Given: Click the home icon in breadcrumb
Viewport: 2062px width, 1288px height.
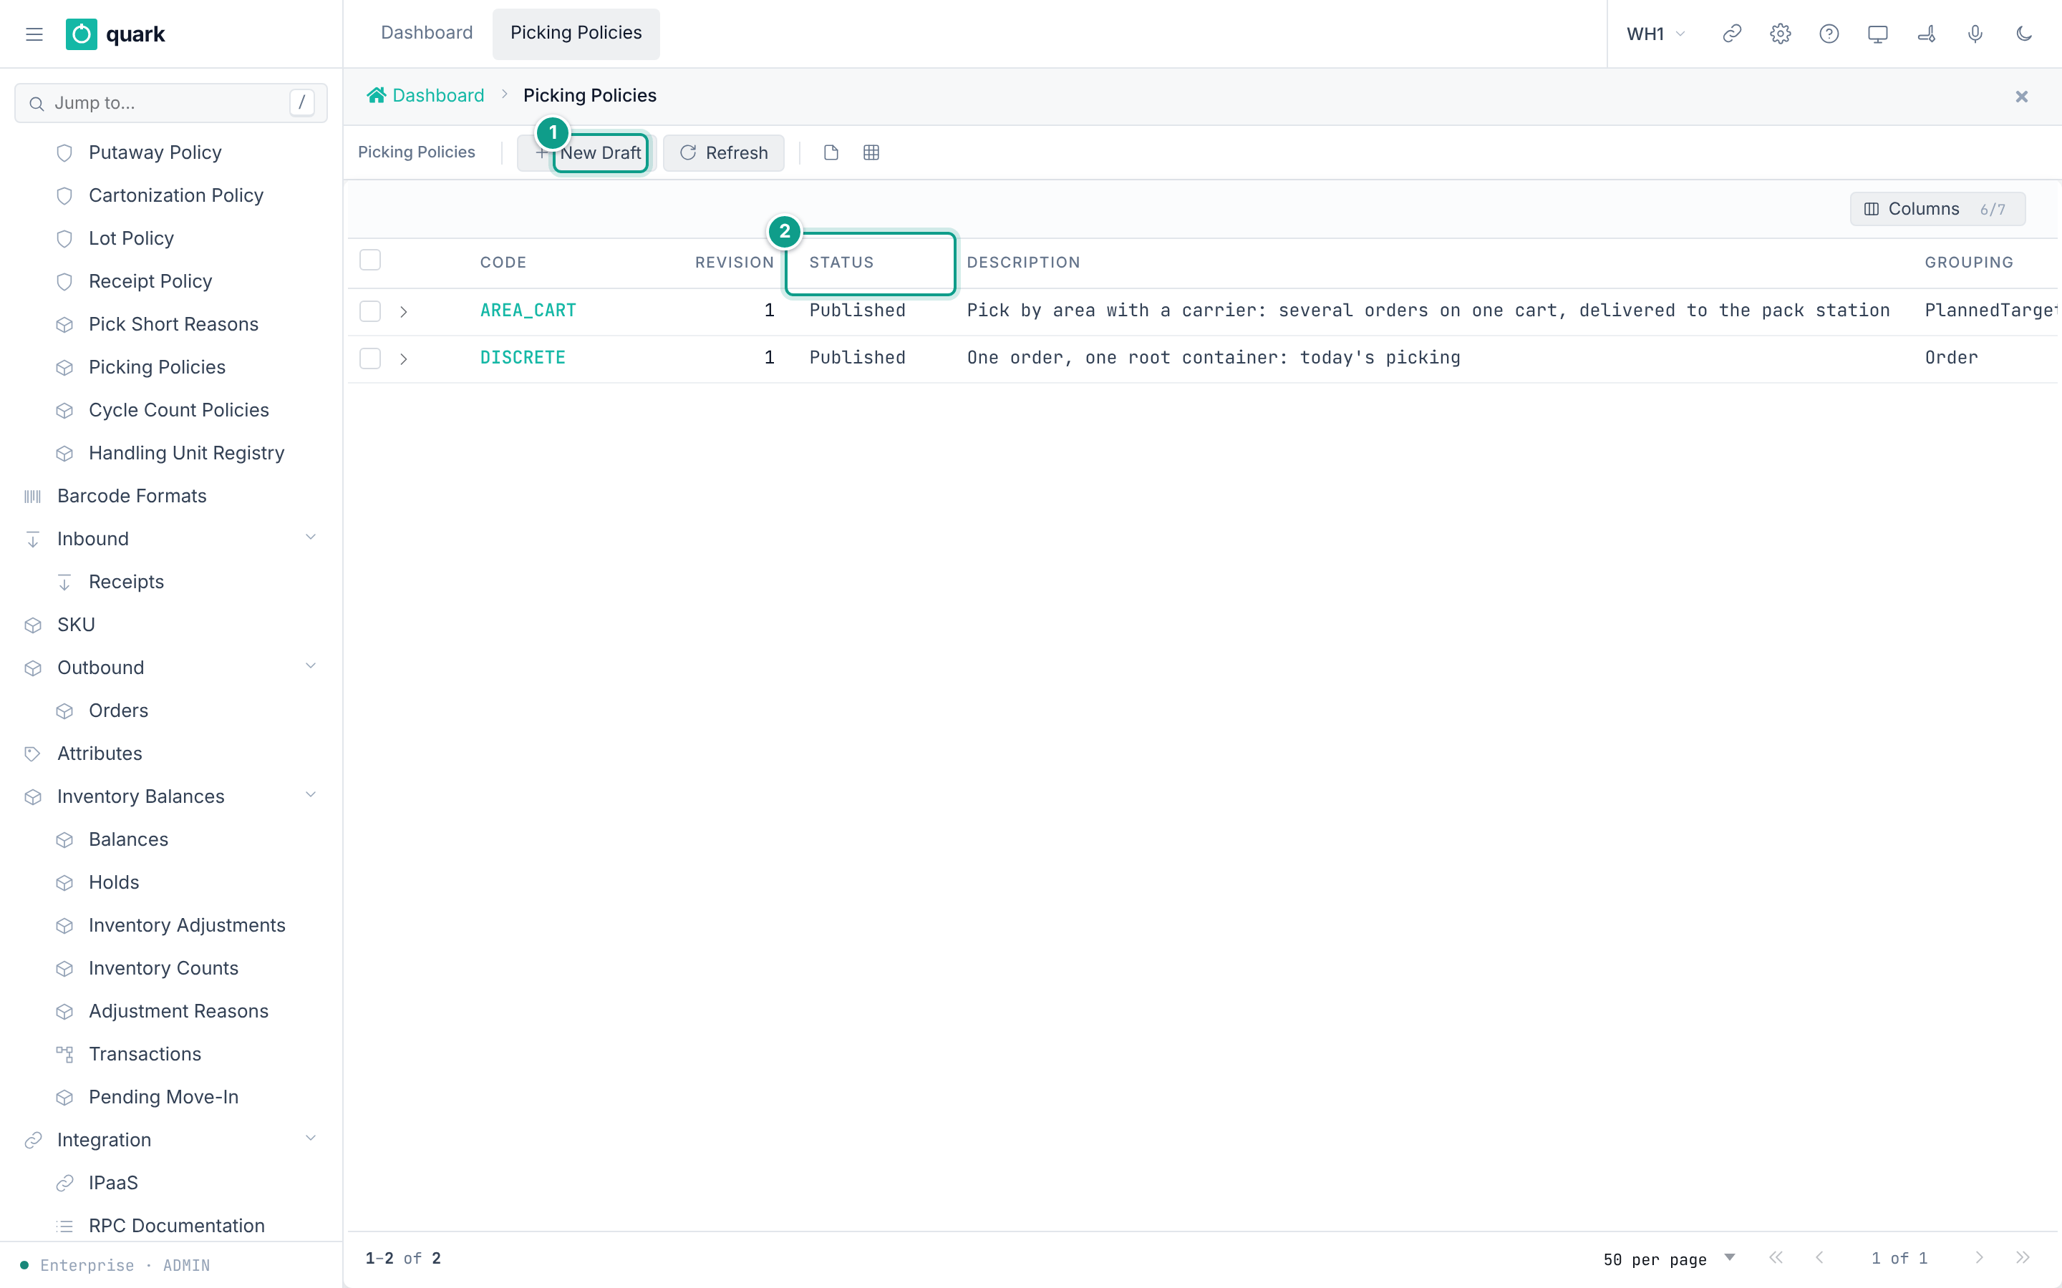Looking at the screenshot, I should [376, 95].
